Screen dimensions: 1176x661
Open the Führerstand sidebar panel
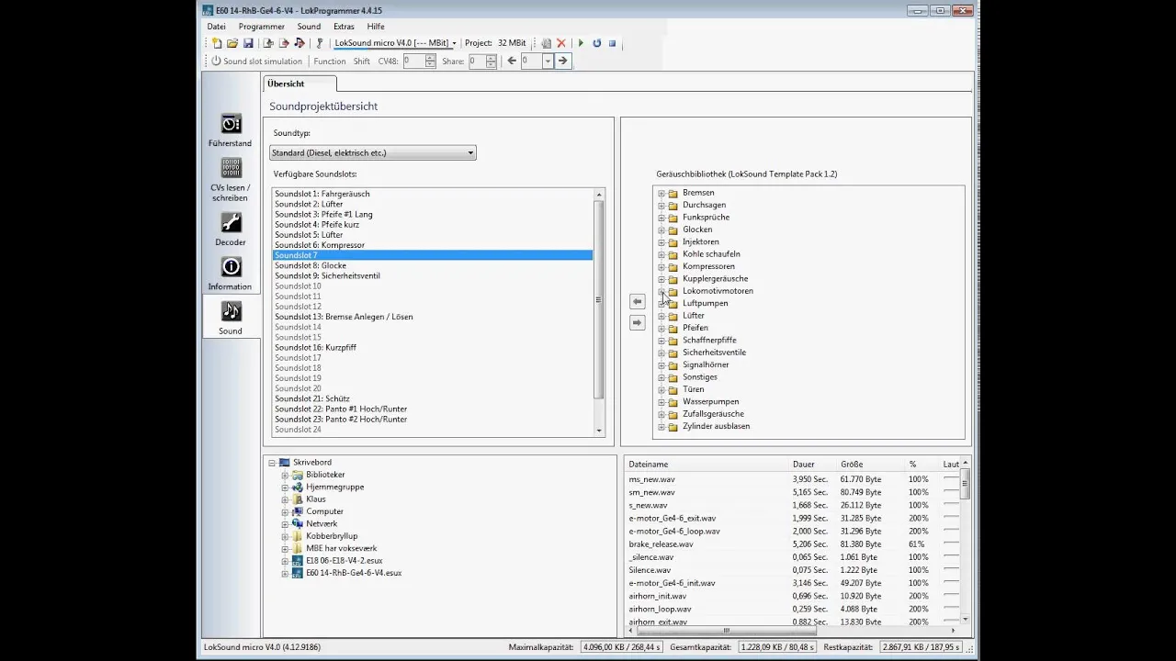point(230,129)
